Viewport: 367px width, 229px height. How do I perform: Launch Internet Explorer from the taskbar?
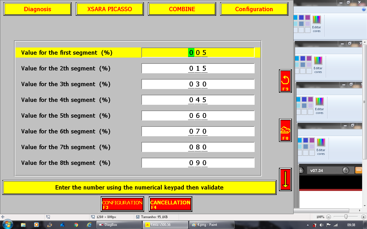(89, 225)
